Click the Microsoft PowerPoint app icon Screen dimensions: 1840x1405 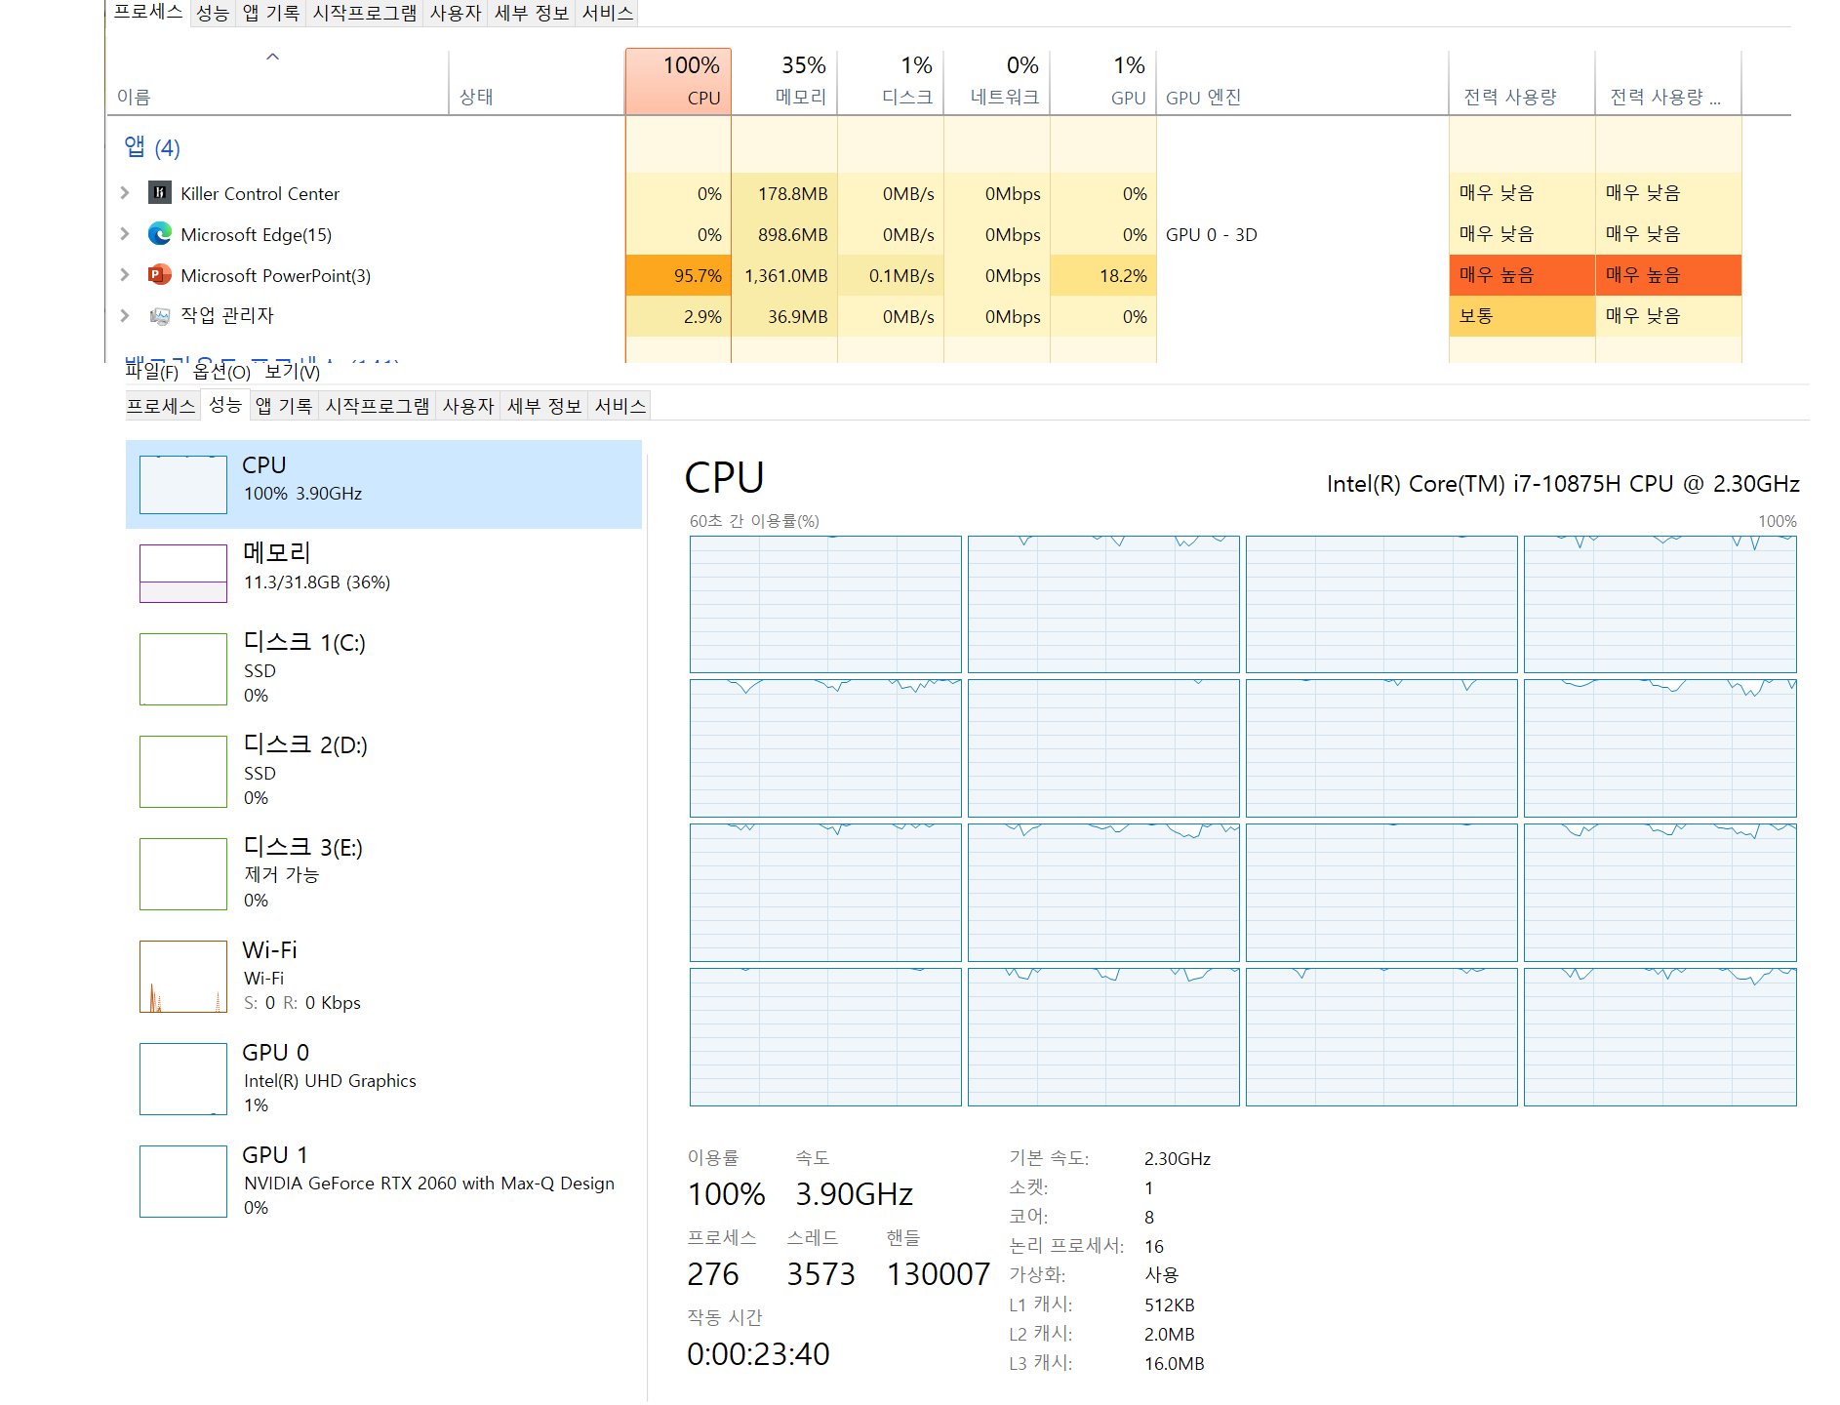pos(160,275)
